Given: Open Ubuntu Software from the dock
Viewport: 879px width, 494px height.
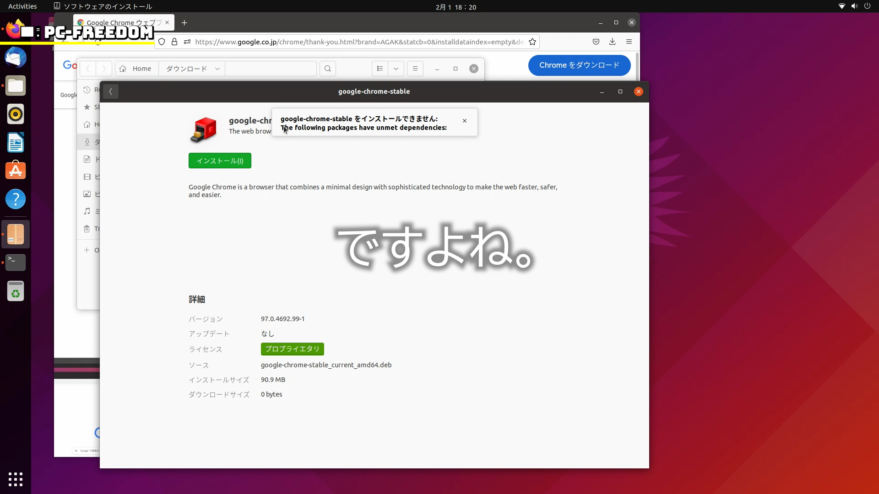Looking at the screenshot, I should pos(16,171).
